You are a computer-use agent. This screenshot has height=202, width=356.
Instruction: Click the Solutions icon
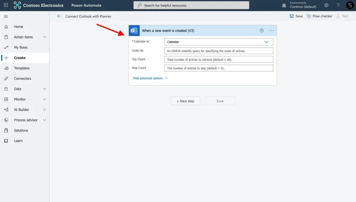click(6, 131)
